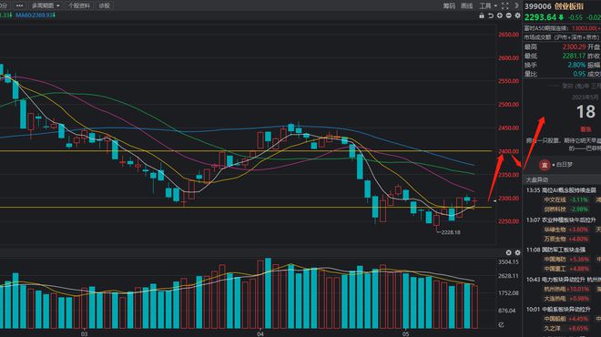Collapse side panel with the top-right arrow icon
Viewport: 601px width, 337px height.
click(x=516, y=5)
